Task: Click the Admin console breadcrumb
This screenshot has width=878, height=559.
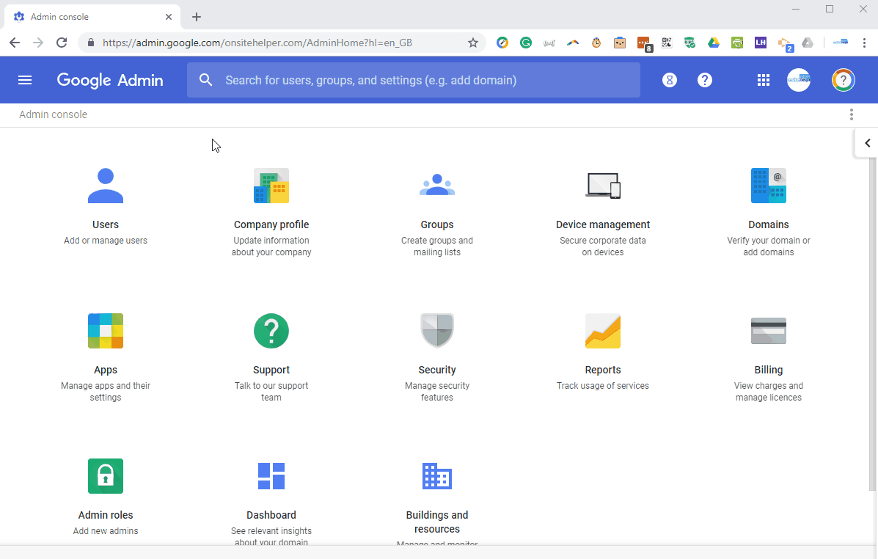Action: click(54, 114)
